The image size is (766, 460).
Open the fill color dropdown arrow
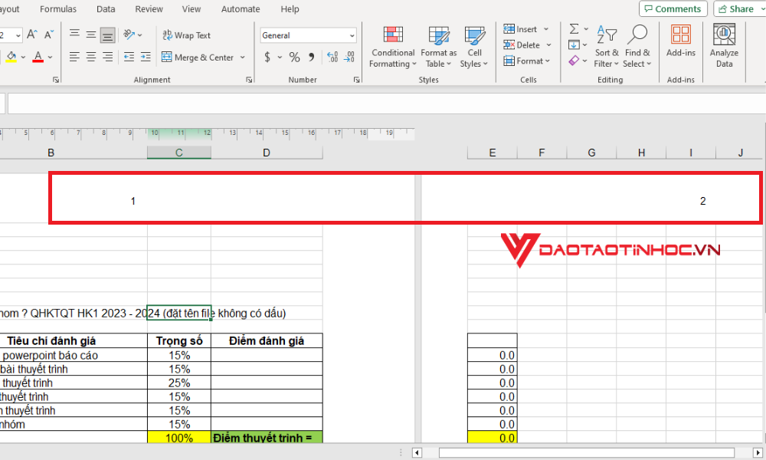click(x=23, y=58)
